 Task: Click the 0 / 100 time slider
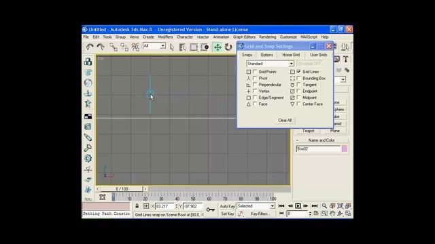coord(122,189)
